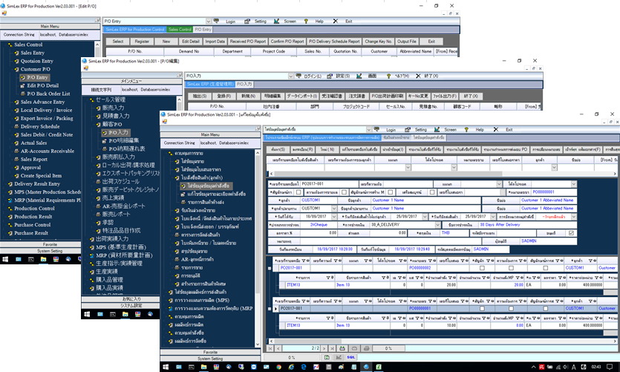The height and width of the screenshot is (372, 620).
Task: Click chart icon beside SQL icon
Action: pyautogui.click(x=339, y=357)
